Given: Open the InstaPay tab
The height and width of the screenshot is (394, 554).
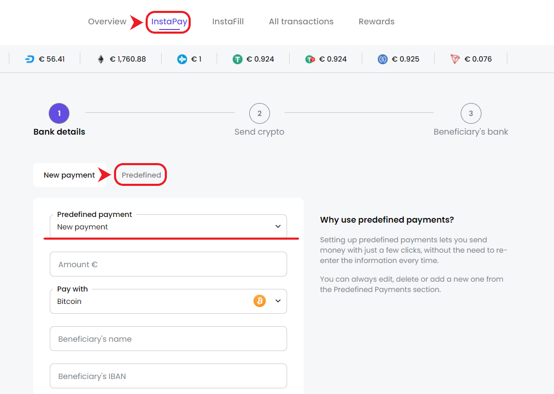Looking at the screenshot, I should point(169,22).
